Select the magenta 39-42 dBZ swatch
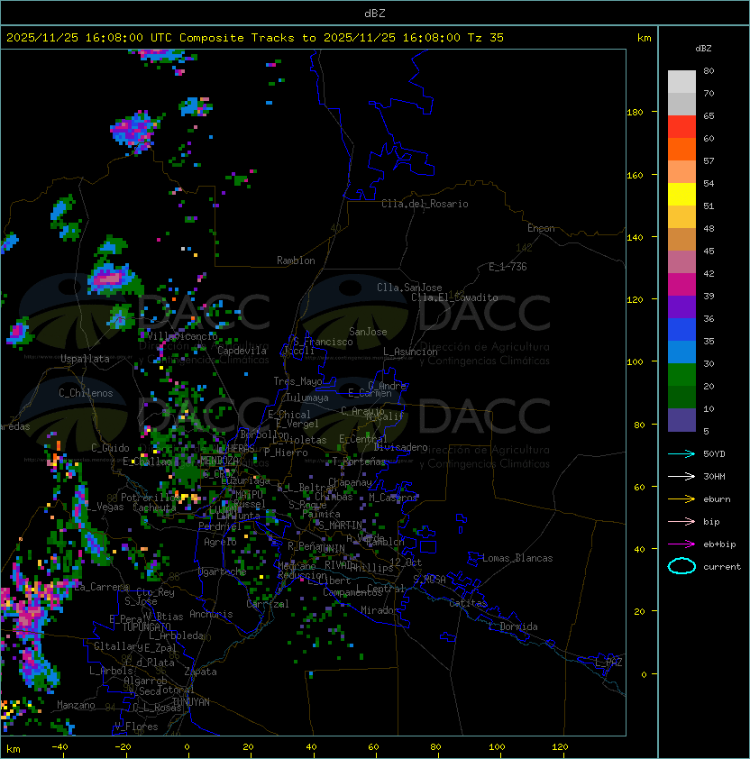Screen dimensions: 750x759 [681, 284]
